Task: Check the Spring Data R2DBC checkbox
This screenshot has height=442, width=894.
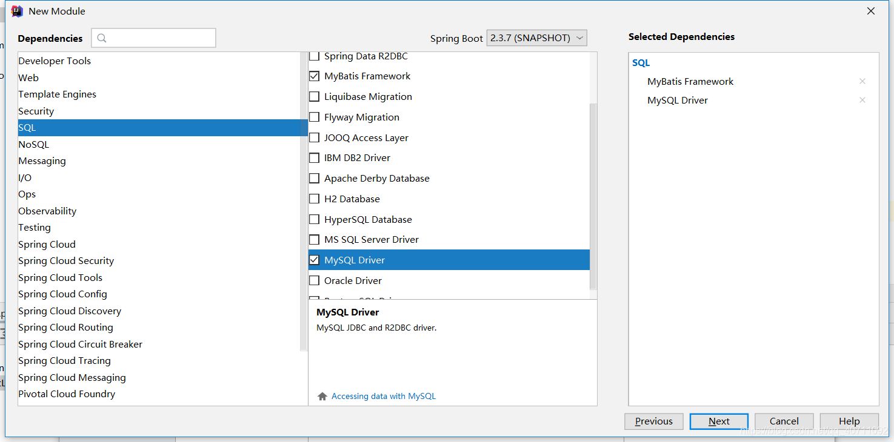Action: point(314,56)
